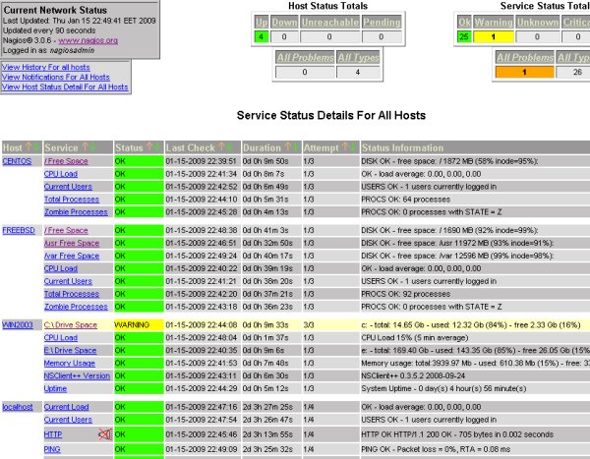
Task: Open WIN2003 E:\ Drive Space service
Action: (70, 351)
